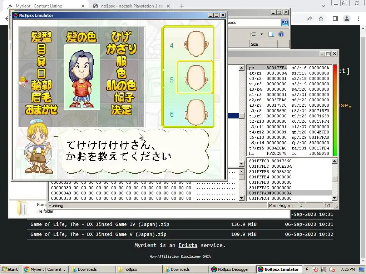Image resolution: width=366 pixels, height=274 pixels.
Task: Select highlighted face shape number 5
Action: pos(195,77)
